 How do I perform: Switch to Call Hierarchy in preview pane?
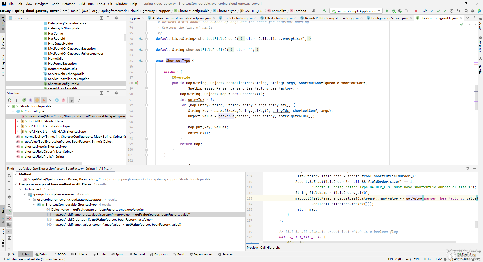tap(270, 248)
